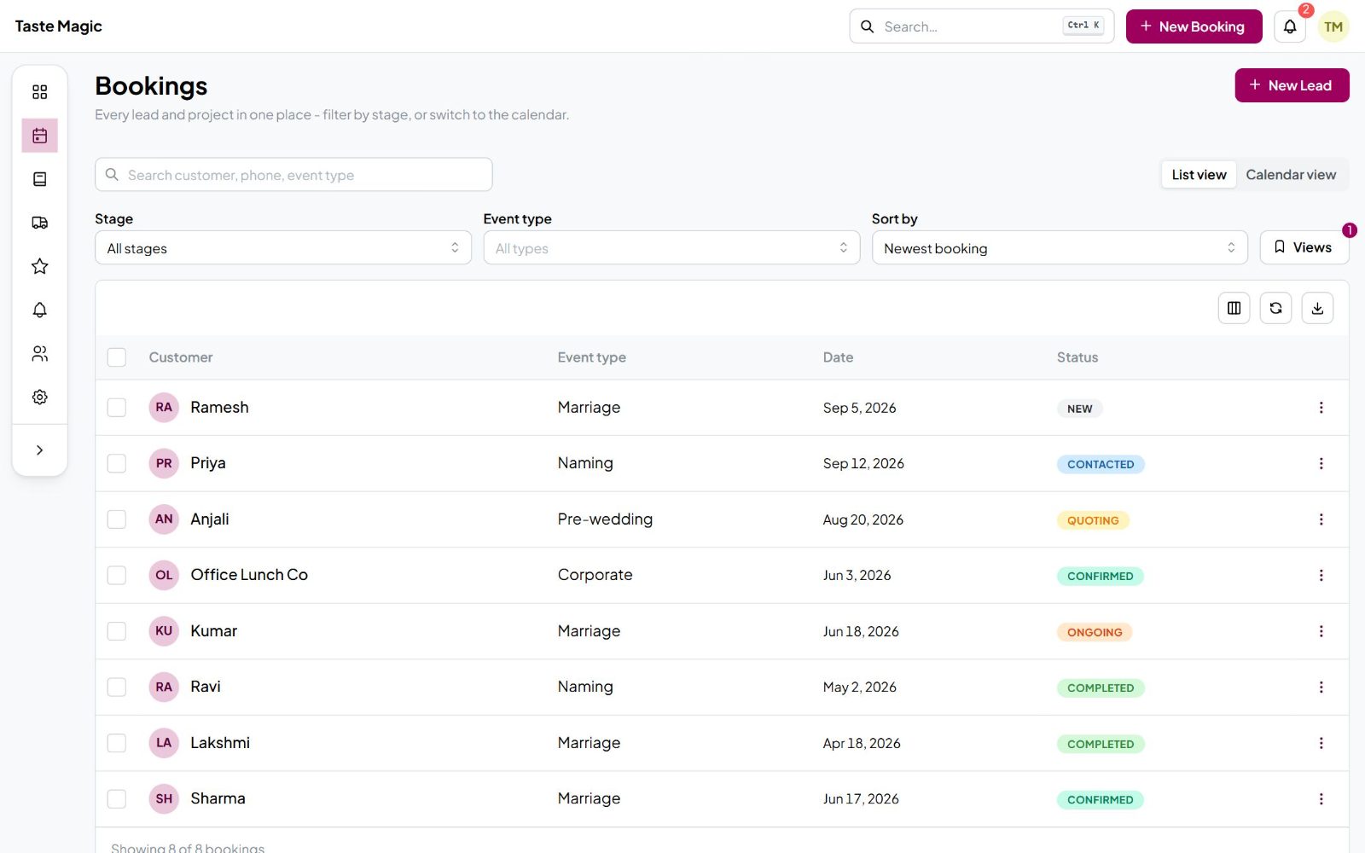Open row actions menu for Ramesh
Viewport: 1365px width, 853px height.
1321,408
